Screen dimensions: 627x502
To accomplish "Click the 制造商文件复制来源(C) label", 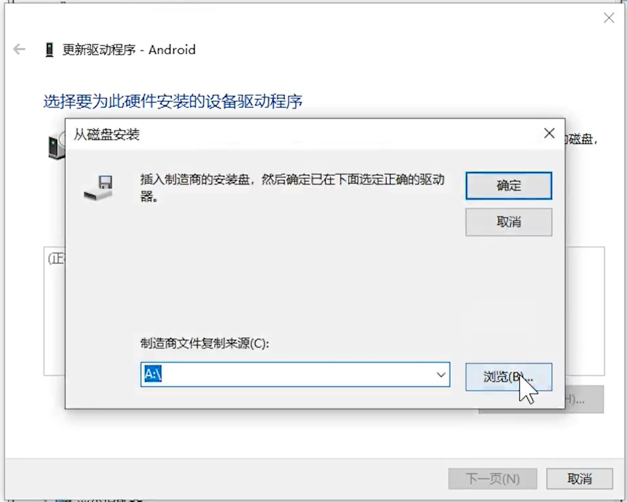I will [205, 344].
